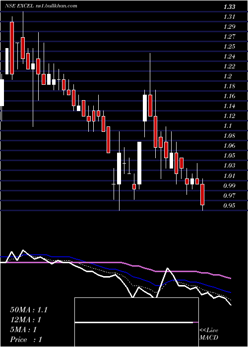Viewport: 248px width, 347px height.
Task: Click the <<Live label
Action: click(x=209, y=331)
